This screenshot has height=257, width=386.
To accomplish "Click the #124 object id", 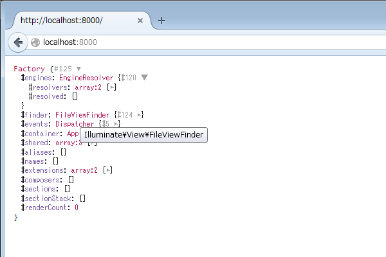I will click(x=125, y=115).
